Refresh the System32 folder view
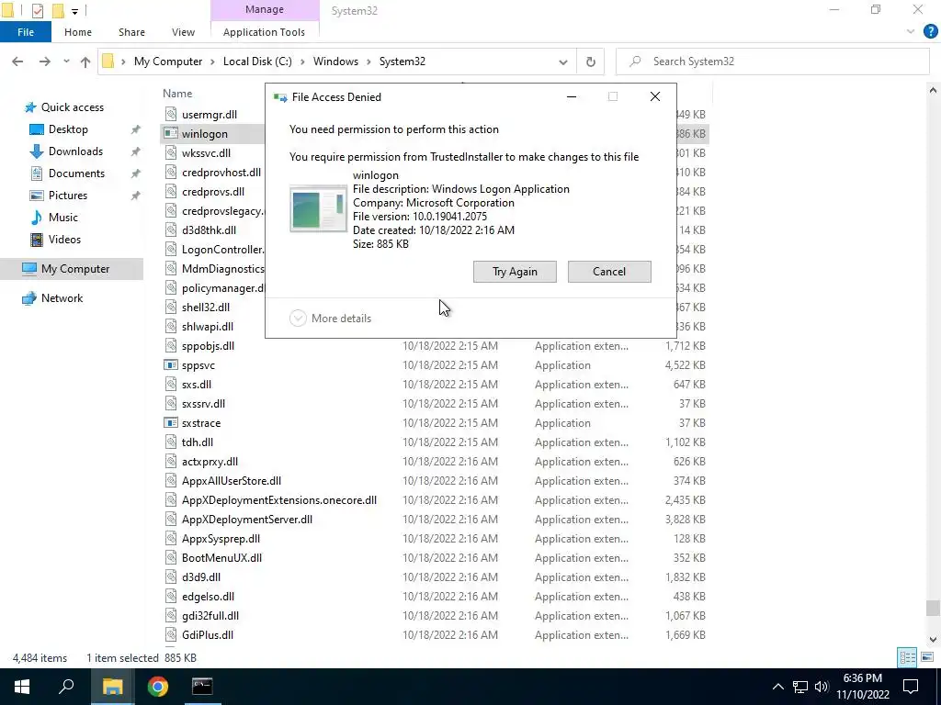 tap(591, 62)
